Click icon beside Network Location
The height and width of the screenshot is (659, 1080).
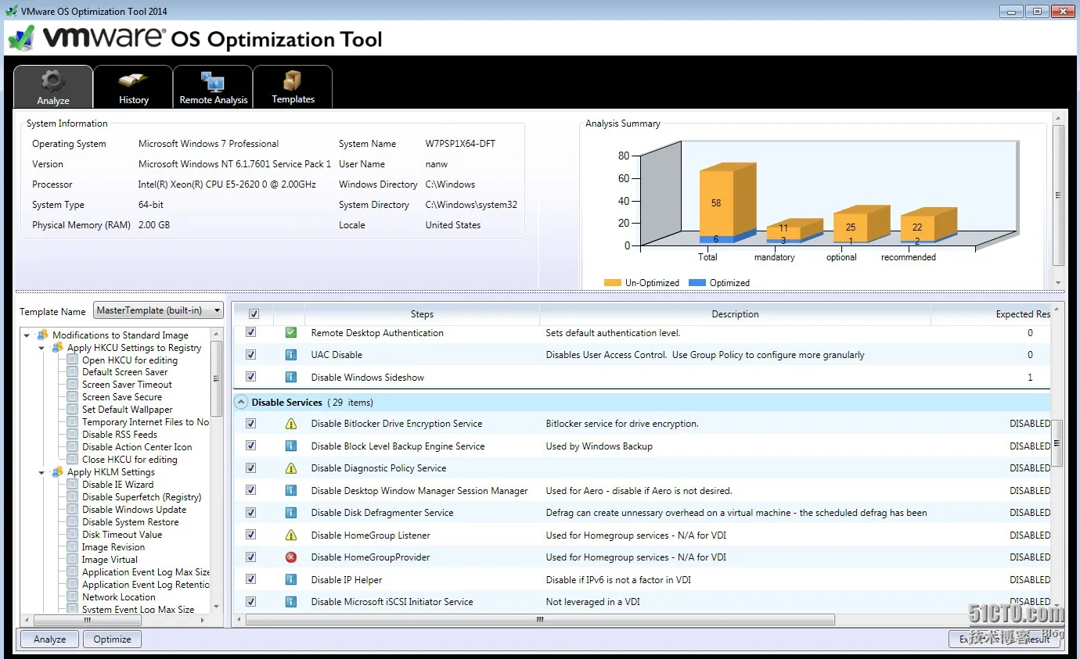click(73, 597)
